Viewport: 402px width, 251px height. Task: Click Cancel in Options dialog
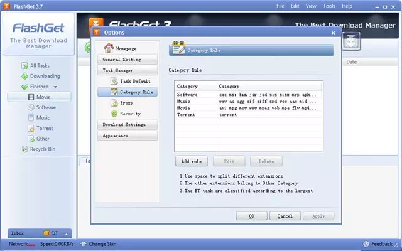285,216
